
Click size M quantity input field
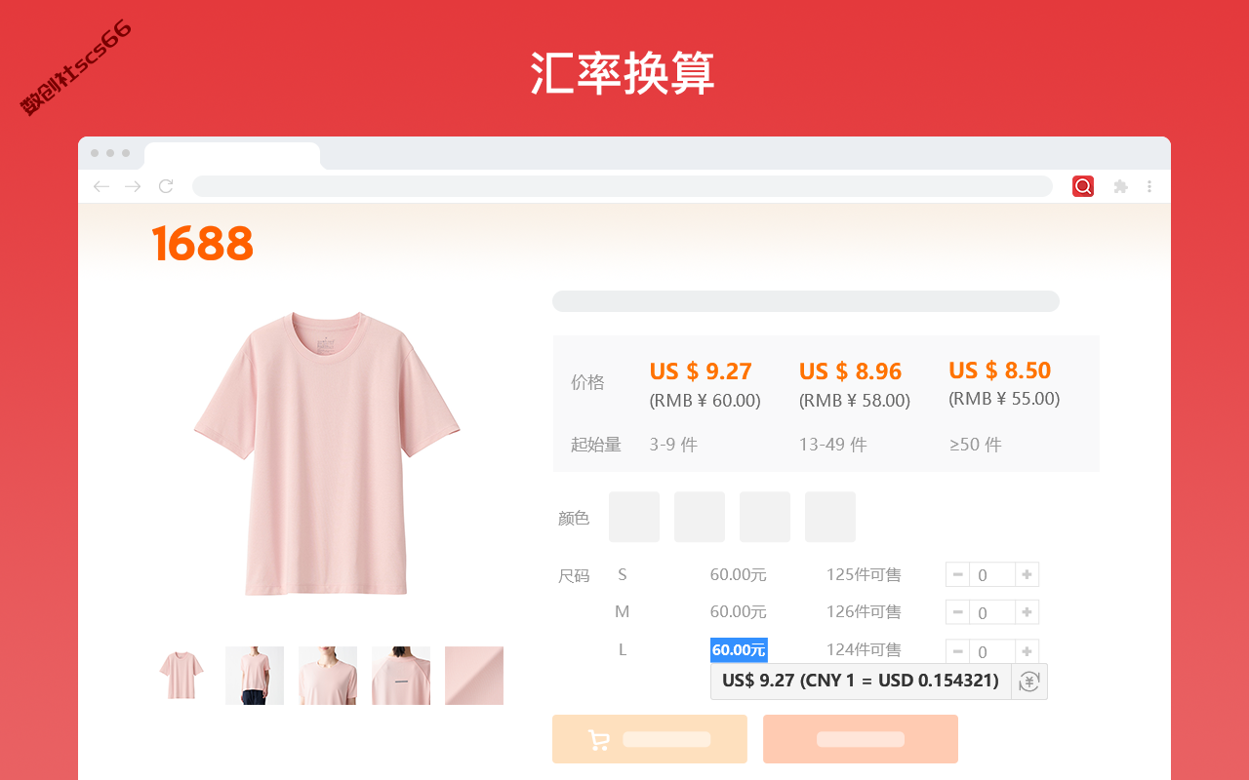(x=992, y=612)
